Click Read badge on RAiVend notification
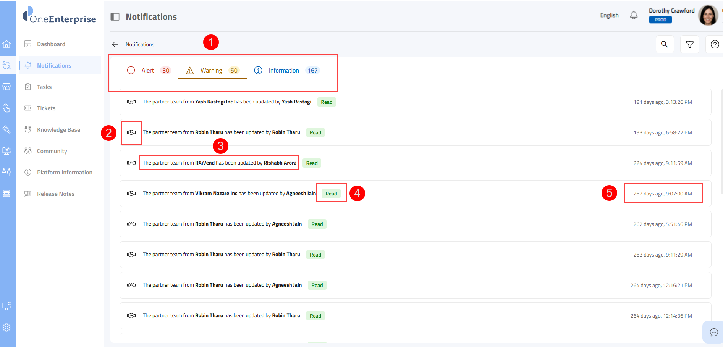Image resolution: width=723 pixels, height=347 pixels. click(x=312, y=163)
